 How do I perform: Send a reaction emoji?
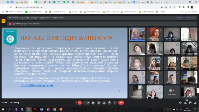coord(99,103)
